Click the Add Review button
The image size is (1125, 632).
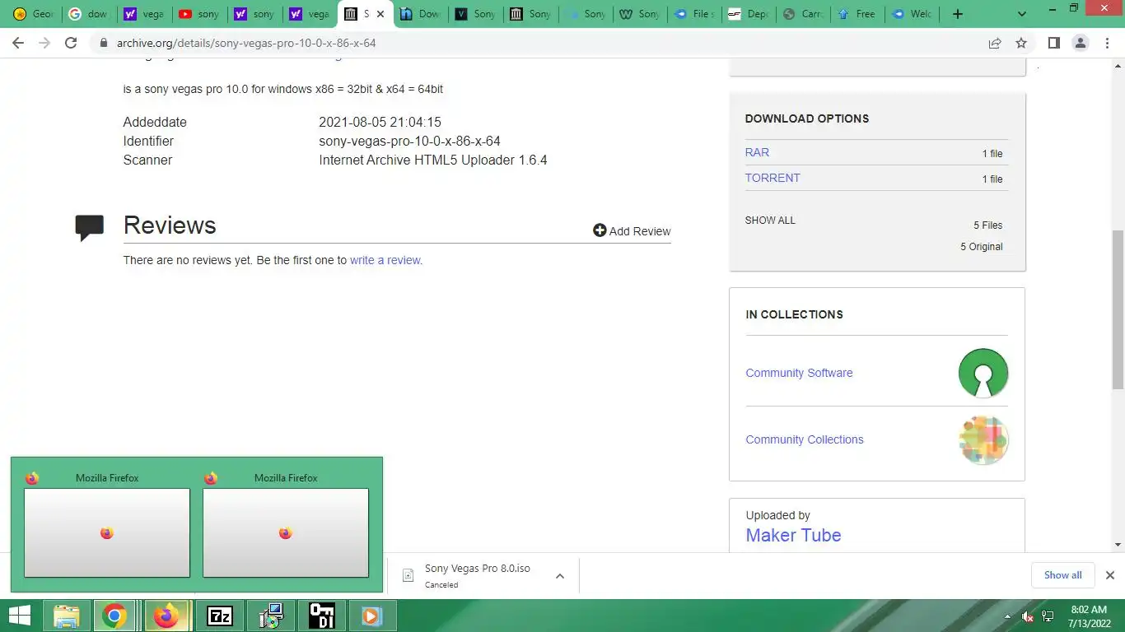(x=632, y=231)
